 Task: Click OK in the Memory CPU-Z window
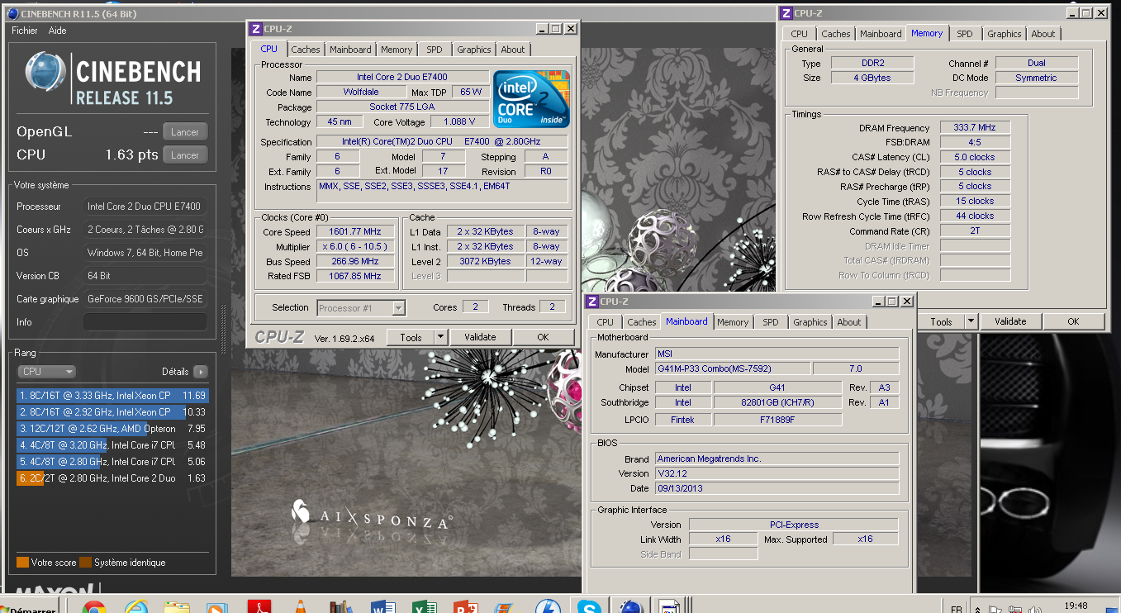click(x=1073, y=321)
